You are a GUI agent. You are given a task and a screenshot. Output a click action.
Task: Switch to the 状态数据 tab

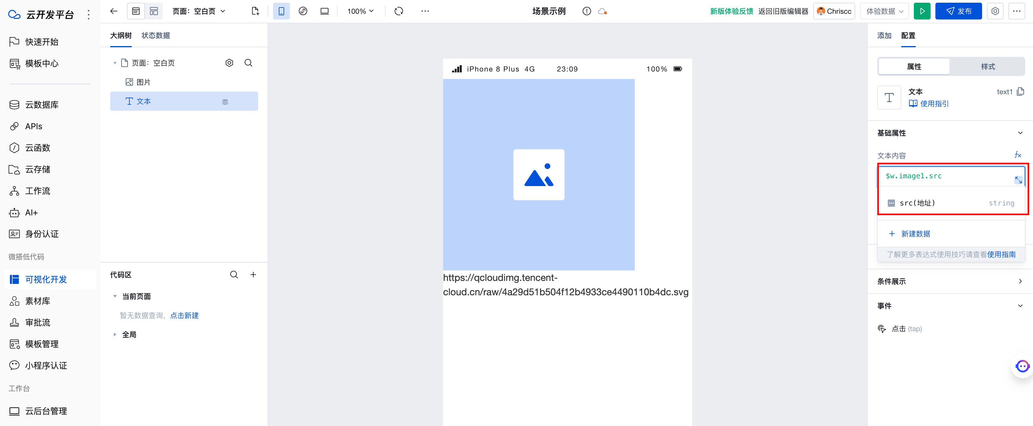156,36
